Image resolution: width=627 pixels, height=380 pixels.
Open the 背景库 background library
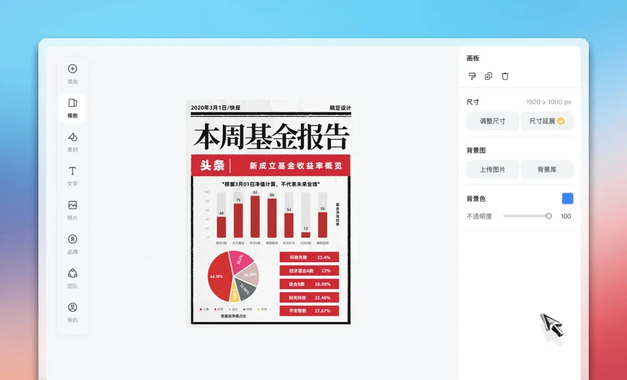coord(547,169)
